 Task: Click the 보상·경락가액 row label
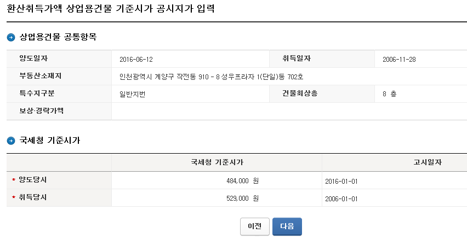[41, 111]
